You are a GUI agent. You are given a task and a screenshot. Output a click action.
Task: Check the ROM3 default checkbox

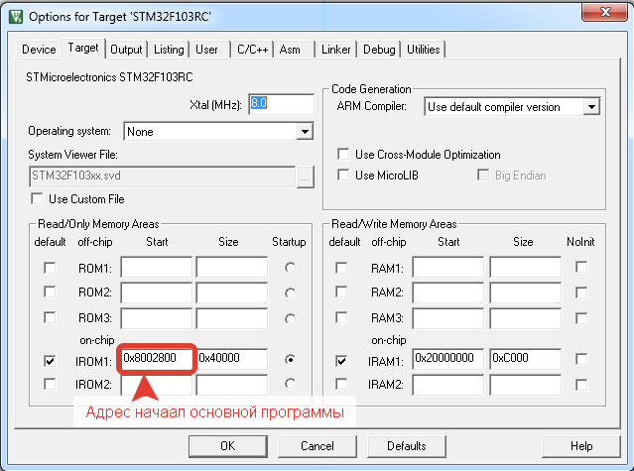pos(50,317)
